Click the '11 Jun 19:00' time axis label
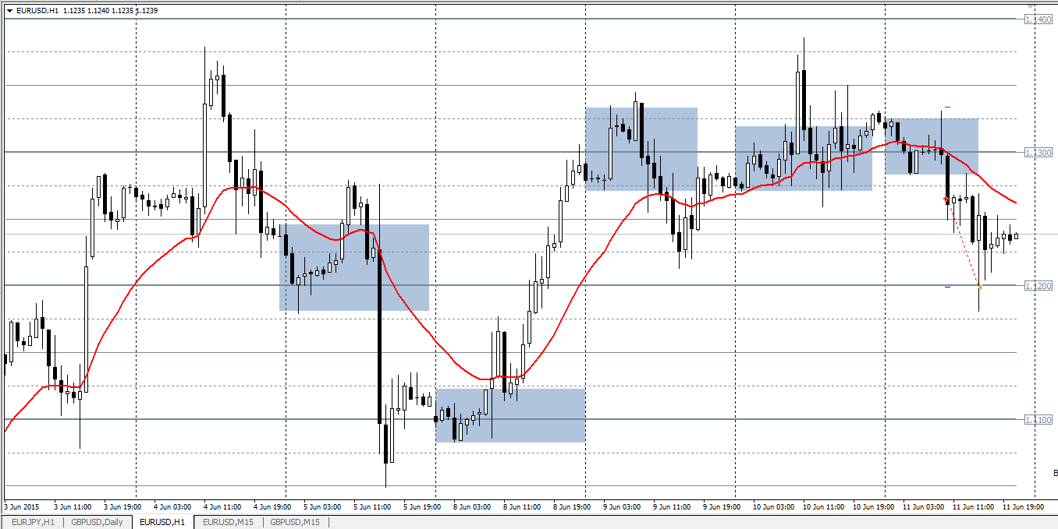1058x529 pixels. 1023,506
